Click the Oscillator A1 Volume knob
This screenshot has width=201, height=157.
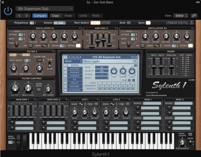coord(33,36)
